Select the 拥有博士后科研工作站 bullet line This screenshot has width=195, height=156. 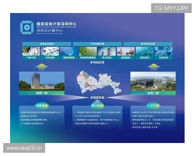(153, 112)
